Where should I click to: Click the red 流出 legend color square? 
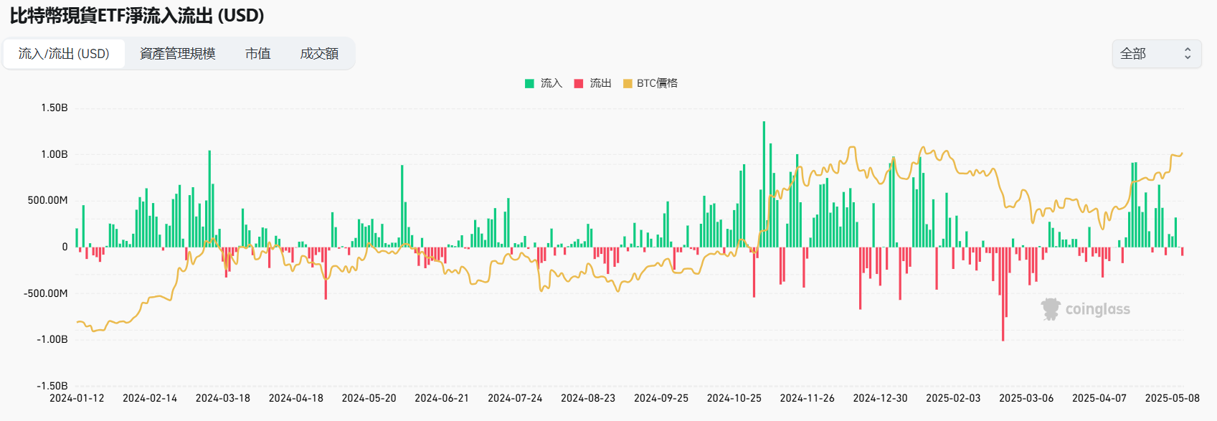pyautogui.click(x=579, y=83)
